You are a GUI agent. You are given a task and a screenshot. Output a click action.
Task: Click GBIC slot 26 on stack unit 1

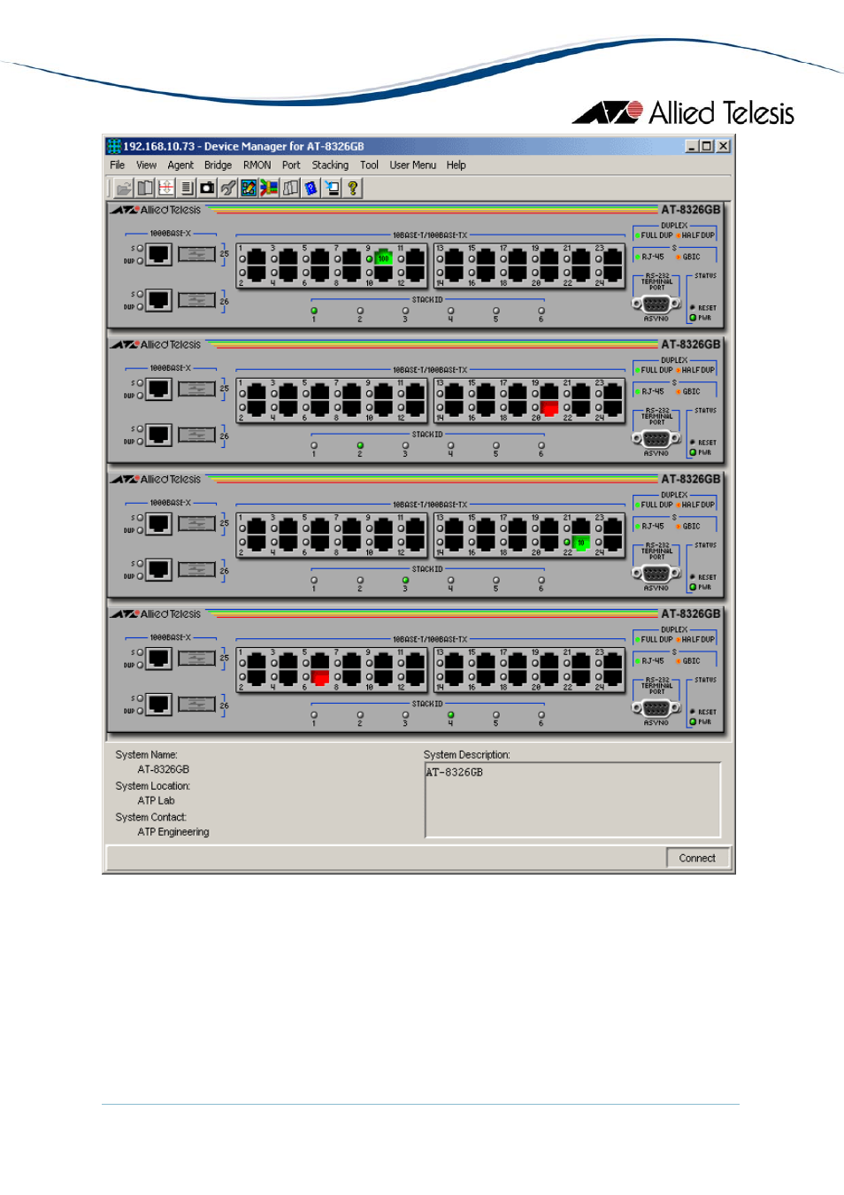196,300
